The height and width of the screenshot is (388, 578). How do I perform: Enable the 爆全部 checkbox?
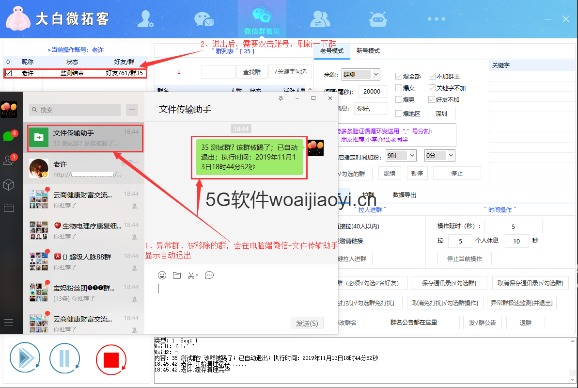tap(398, 77)
